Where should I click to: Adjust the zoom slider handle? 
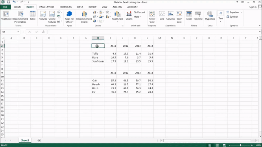tap(241, 145)
